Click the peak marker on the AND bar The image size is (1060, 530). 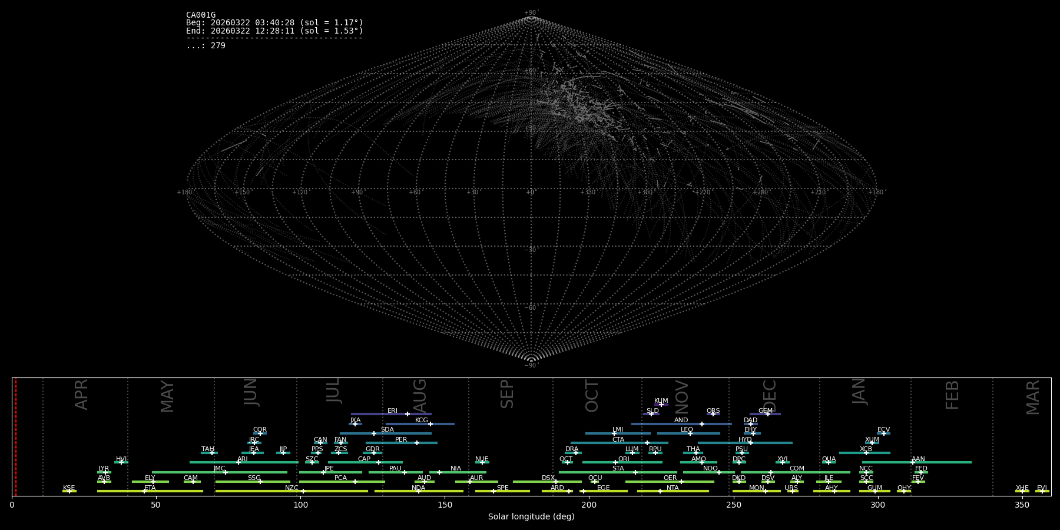click(x=701, y=424)
